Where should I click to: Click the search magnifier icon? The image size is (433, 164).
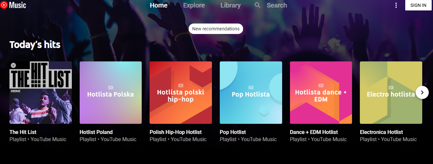pos(258,5)
